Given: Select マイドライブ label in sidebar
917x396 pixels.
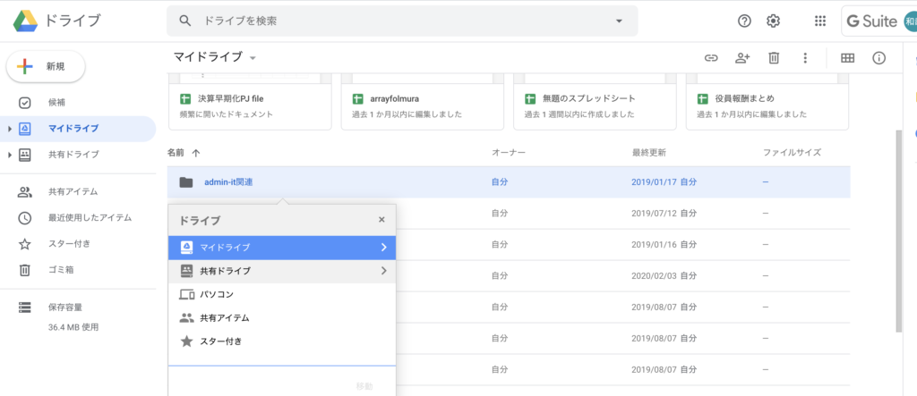Looking at the screenshot, I should pyautogui.click(x=73, y=129).
